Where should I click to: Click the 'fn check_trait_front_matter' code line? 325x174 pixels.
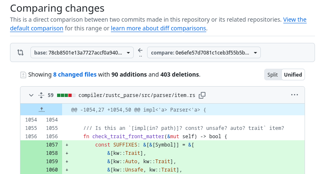point(183,137)
